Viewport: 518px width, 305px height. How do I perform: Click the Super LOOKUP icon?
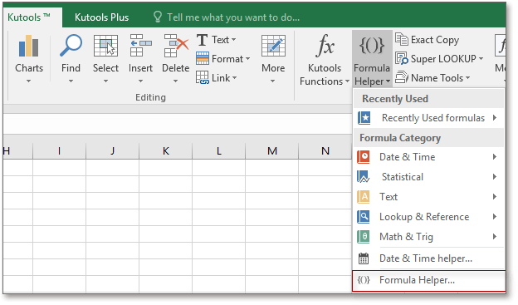tap(402, 58)
